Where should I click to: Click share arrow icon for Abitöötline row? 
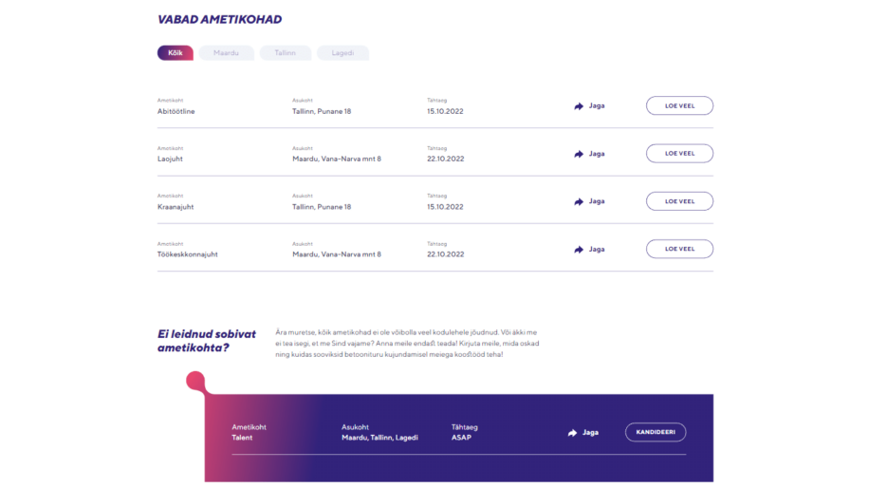pos(579,106)
